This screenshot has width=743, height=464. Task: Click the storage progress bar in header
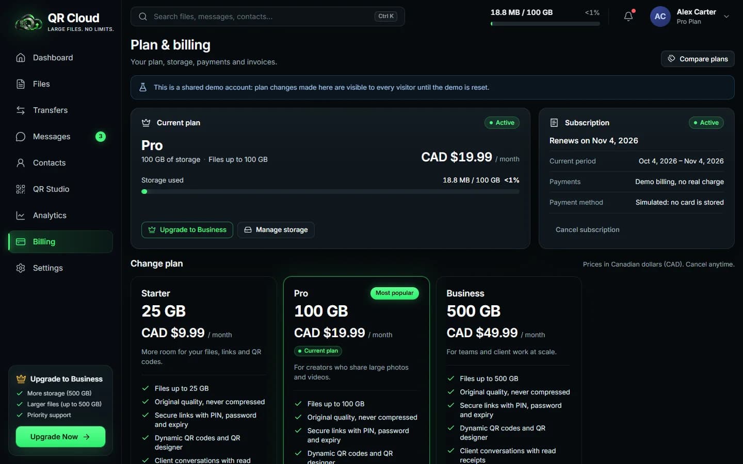(545, 24)
